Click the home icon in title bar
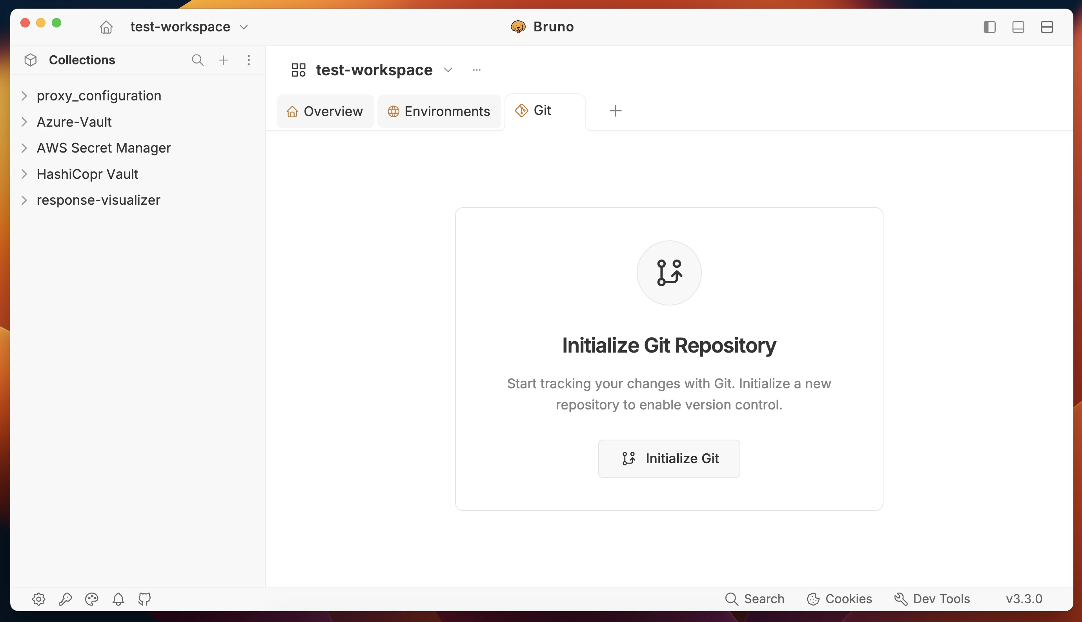Screen dimensions: 1082x622 click(x=106, y=27)
